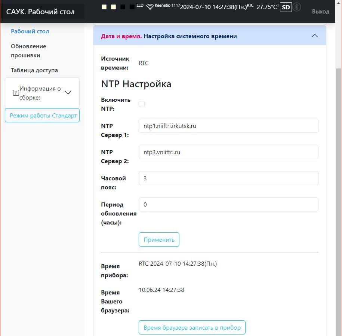Go to Обновление прошивки page

click(28, 51)
